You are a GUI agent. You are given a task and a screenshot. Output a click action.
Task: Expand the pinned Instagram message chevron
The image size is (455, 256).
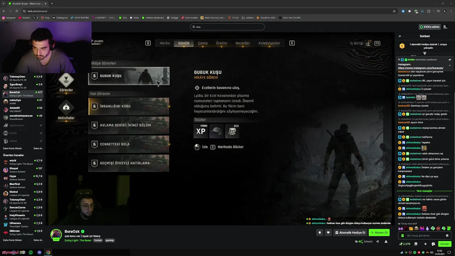click(x=450, y=65)
